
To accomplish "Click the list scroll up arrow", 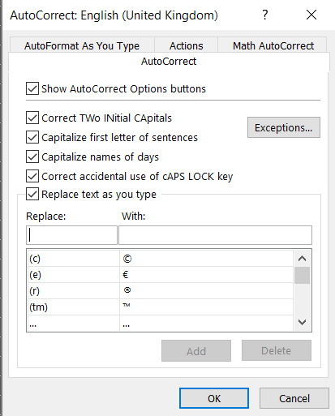I will point(302,259).
